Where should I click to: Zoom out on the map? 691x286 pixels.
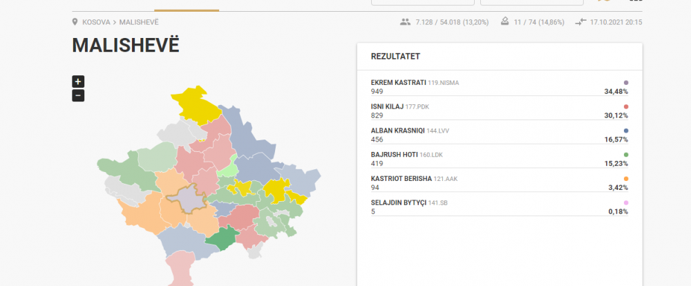[78, 95]
